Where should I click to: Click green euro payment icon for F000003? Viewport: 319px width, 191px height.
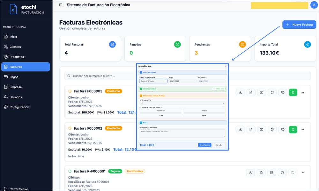pos(293,93)
